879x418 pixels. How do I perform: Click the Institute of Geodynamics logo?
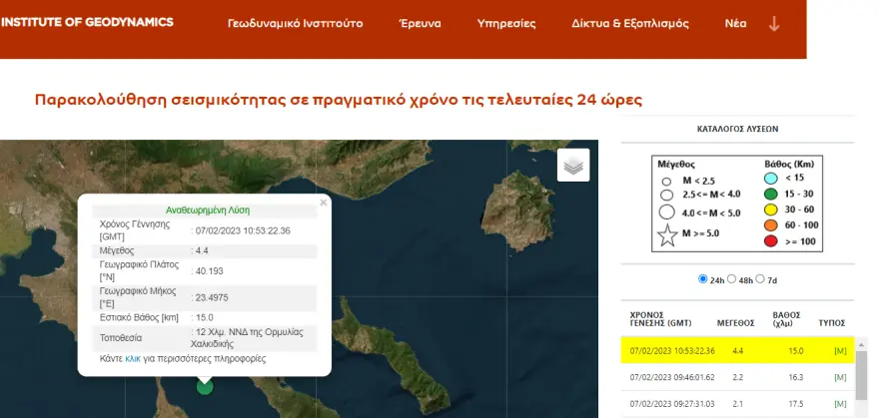87,22
